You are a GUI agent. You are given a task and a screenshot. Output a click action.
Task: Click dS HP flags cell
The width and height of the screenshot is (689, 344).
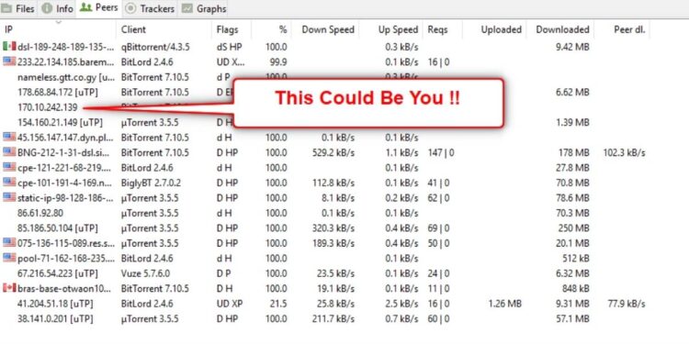tap(230, 47)
